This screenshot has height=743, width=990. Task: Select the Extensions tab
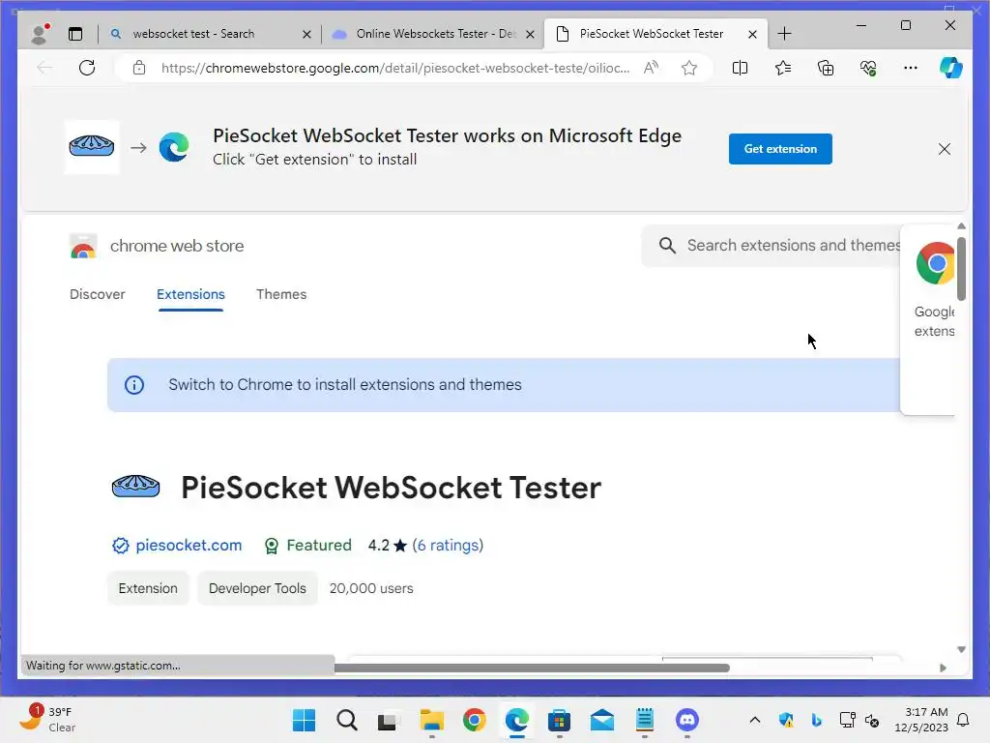[x=190, y=294]
